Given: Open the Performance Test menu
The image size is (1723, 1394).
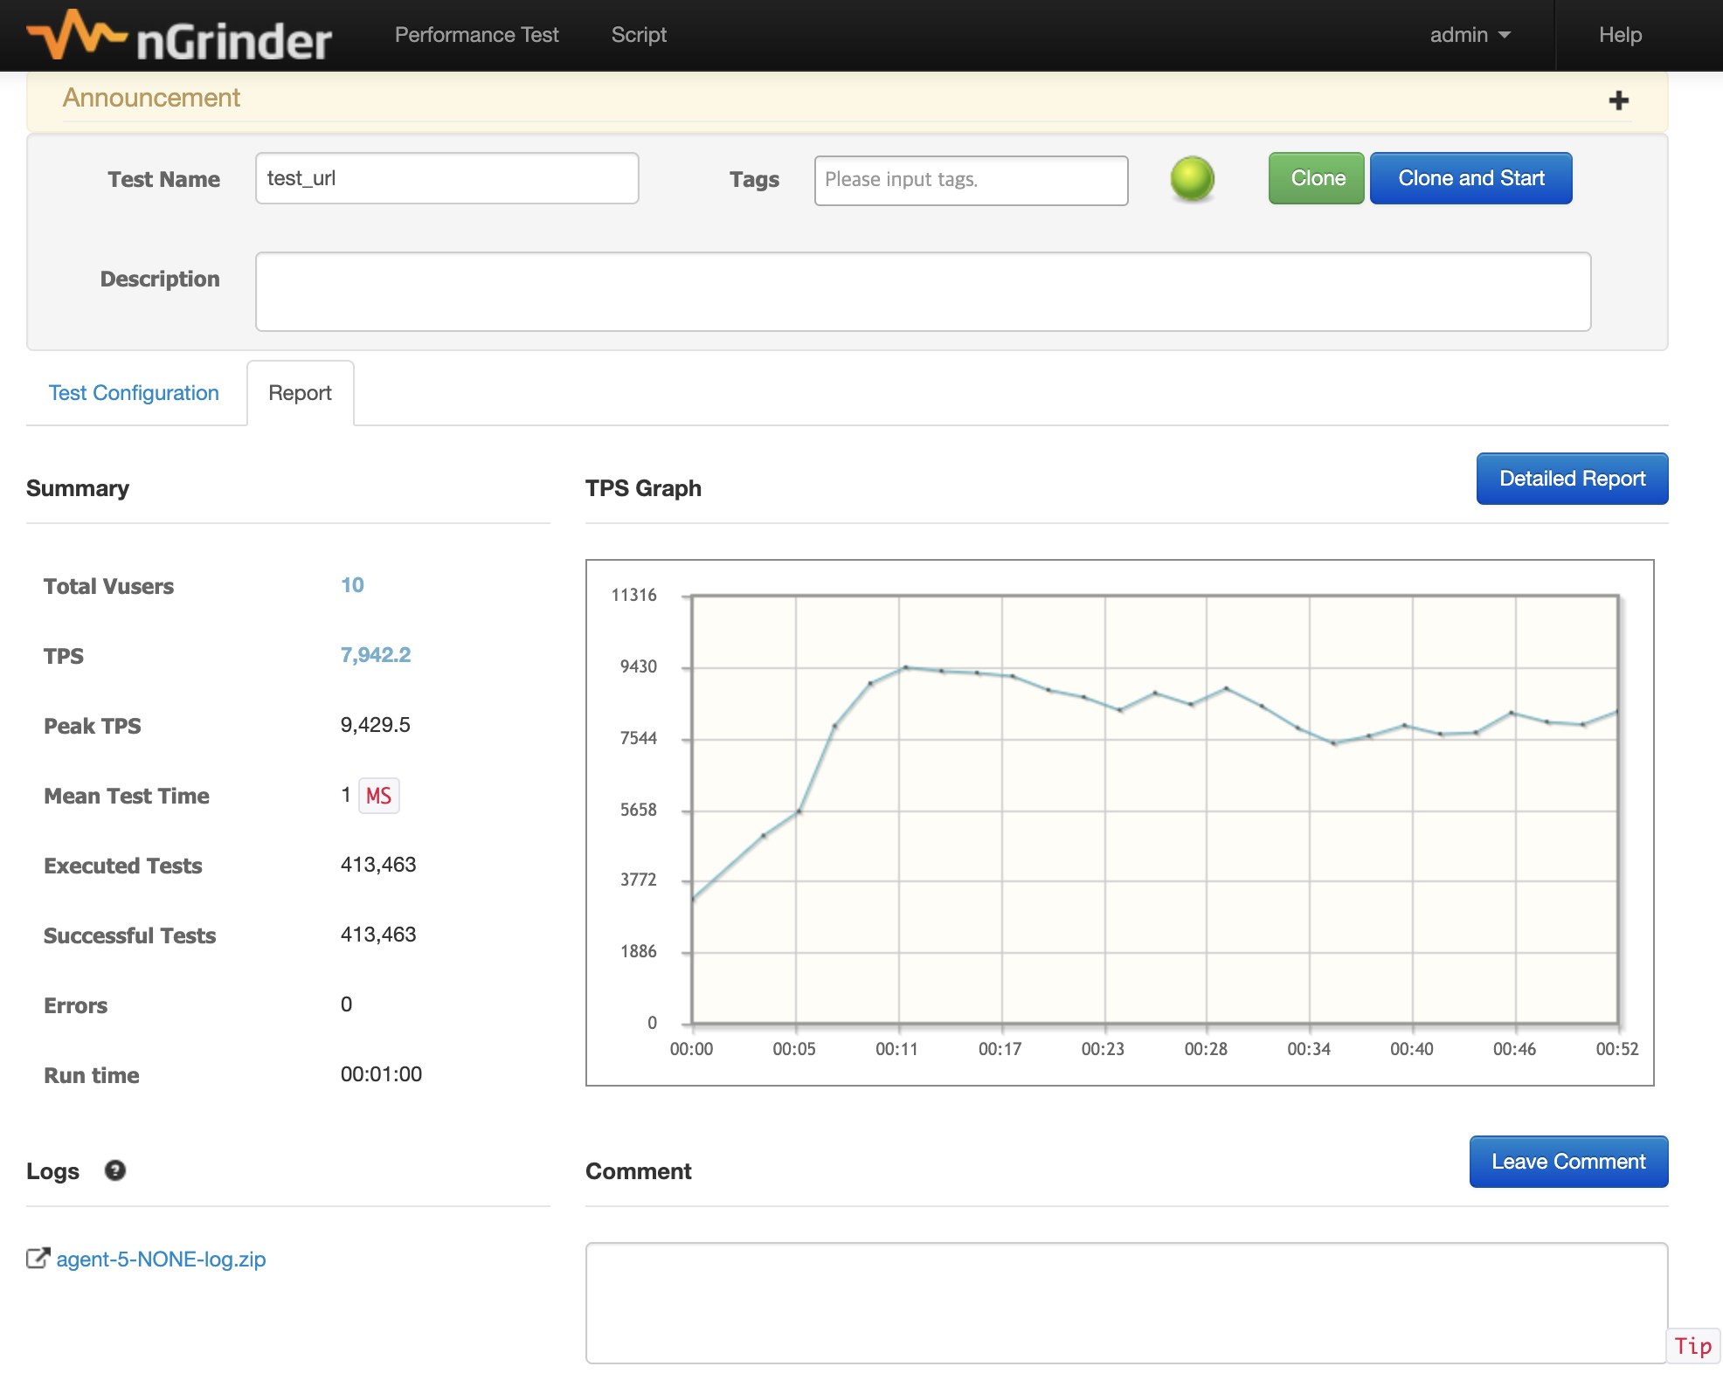Looking at the screenshot, I should pos(476,35).
